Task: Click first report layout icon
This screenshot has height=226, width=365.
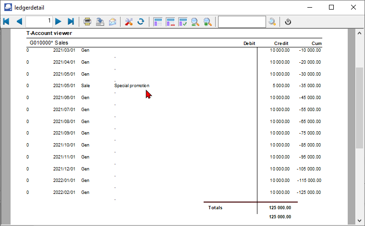Action: click(x=158, y=22)
